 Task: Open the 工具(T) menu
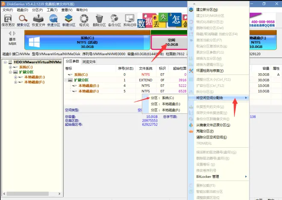[52, 10]
